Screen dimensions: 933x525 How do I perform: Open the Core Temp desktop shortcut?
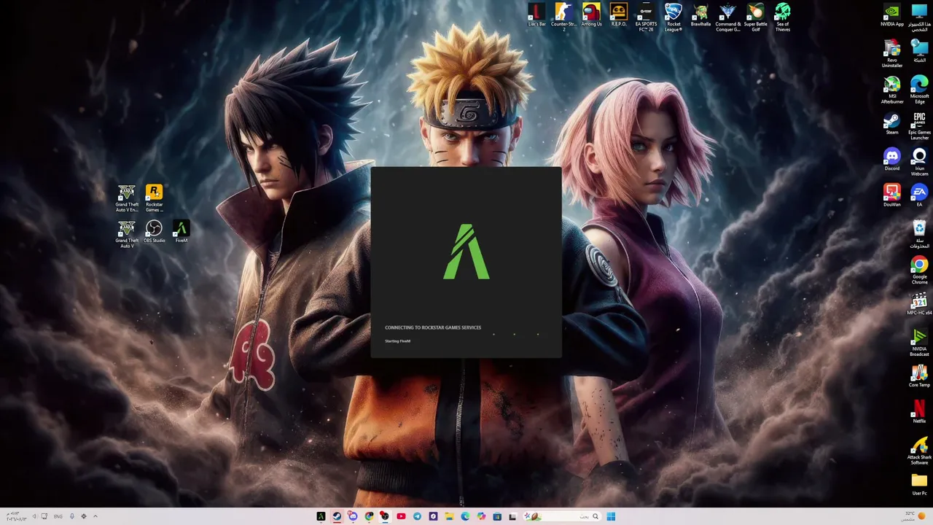pos(919,374)
